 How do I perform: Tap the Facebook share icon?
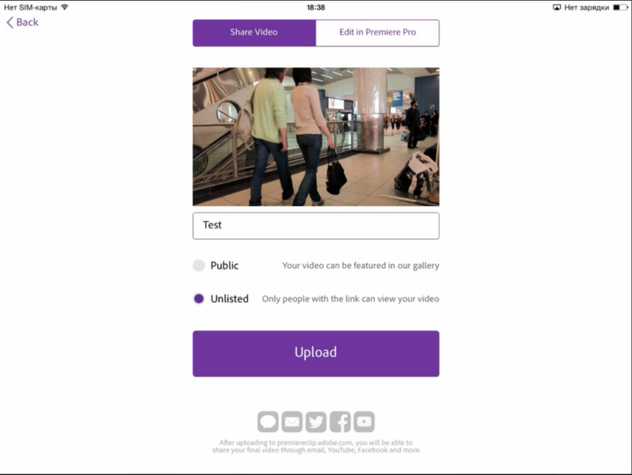(340, 422)
